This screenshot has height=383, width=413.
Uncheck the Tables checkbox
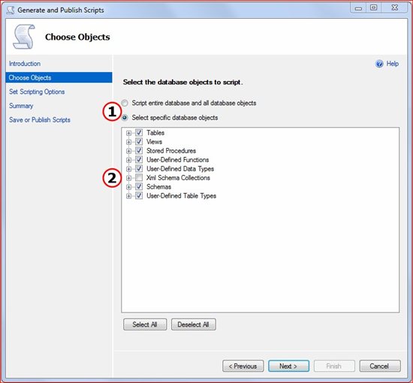[x=139, y=132]
